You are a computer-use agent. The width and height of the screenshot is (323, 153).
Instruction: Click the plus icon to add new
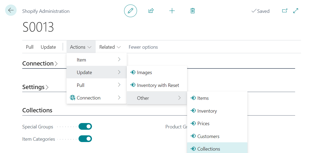tap(172, 11)
